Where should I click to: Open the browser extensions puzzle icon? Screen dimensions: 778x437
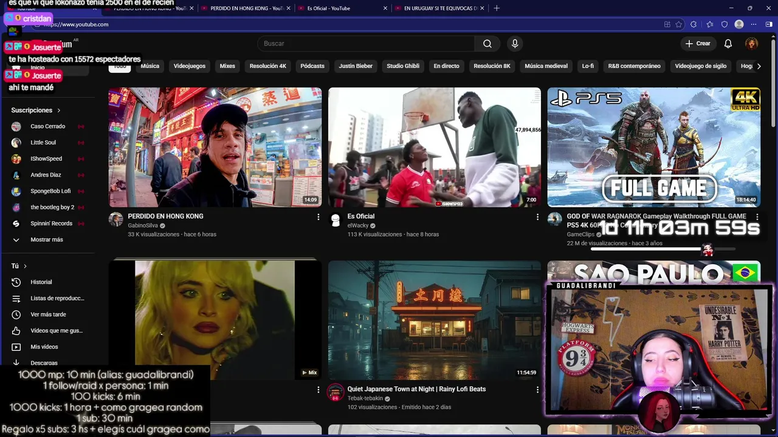tap(694, 24)
